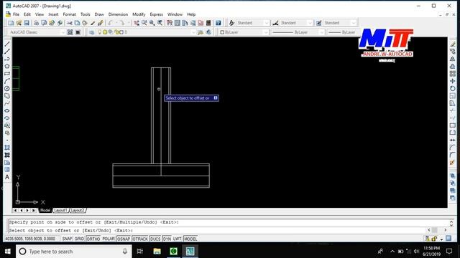The image size is (460, 258).
Task: Select the Circle draw tool
Action: click(x=7, y=88)
